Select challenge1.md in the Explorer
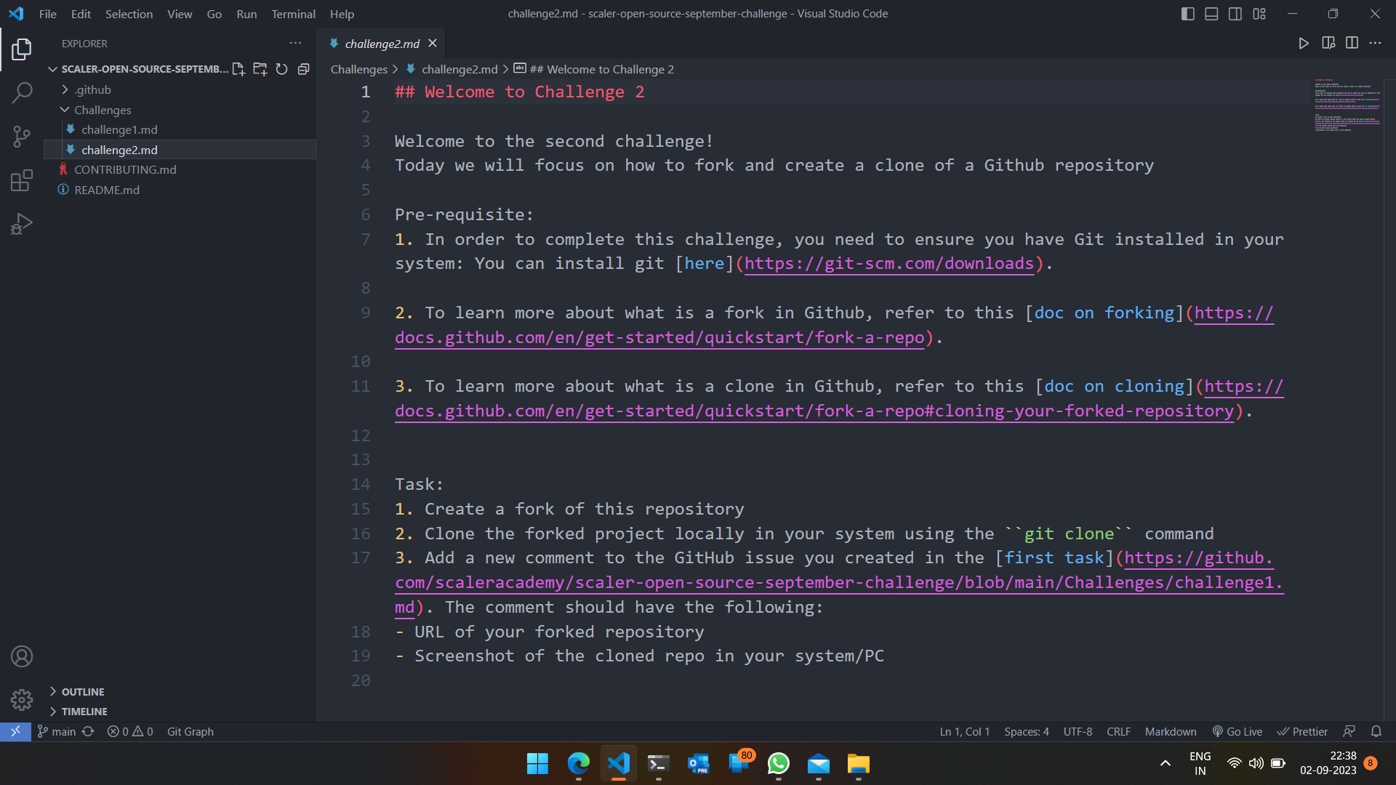This screenshot has width=1396, height=785. pos(119,129)
